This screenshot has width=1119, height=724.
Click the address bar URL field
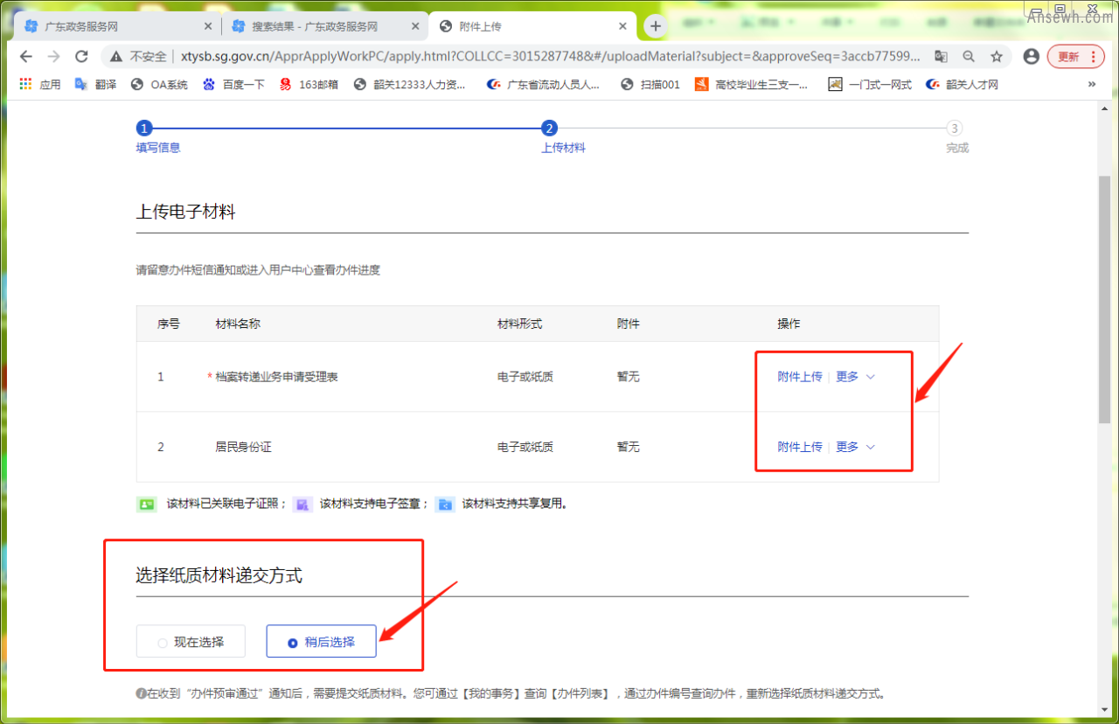tap(525, 57)
